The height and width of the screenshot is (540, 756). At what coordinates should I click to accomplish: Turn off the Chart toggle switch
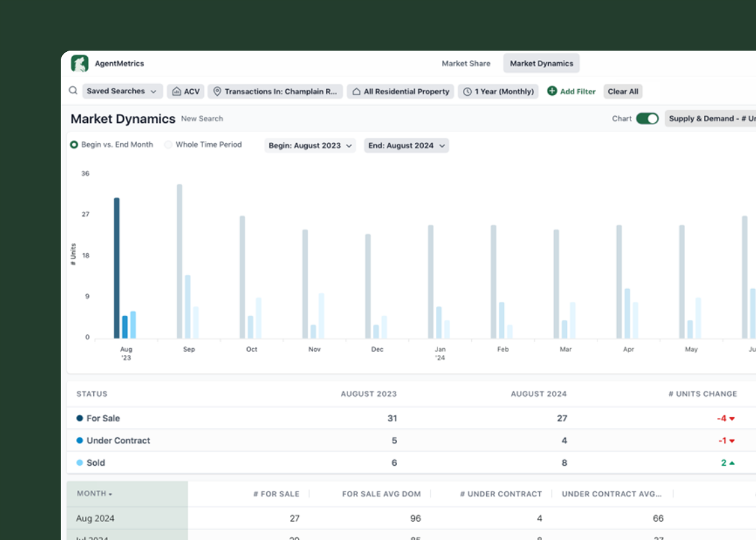click(647, 119)
